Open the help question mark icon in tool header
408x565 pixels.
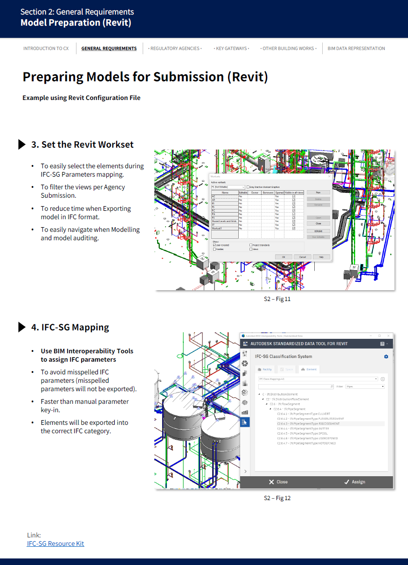382,343
